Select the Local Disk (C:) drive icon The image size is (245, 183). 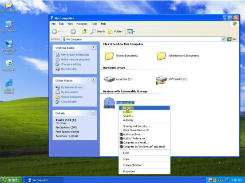click(109, 79)
